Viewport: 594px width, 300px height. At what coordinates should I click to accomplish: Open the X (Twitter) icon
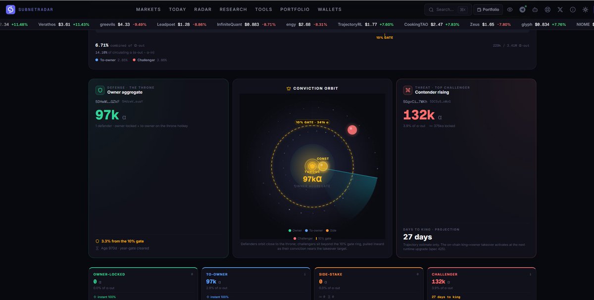pos(560,9)
